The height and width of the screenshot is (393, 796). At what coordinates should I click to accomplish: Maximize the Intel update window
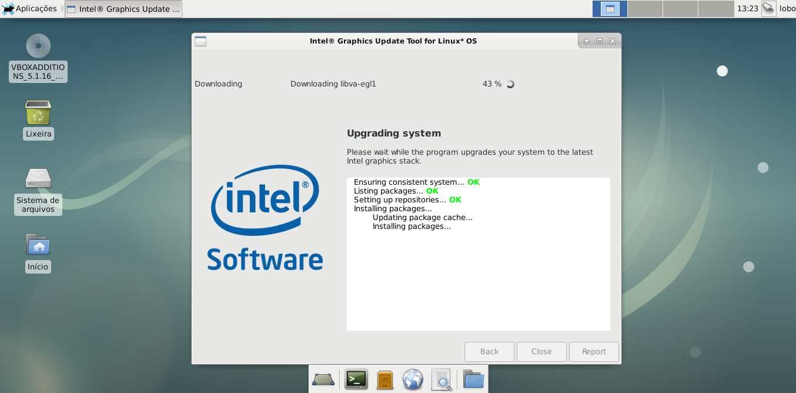tap(600, 41)
